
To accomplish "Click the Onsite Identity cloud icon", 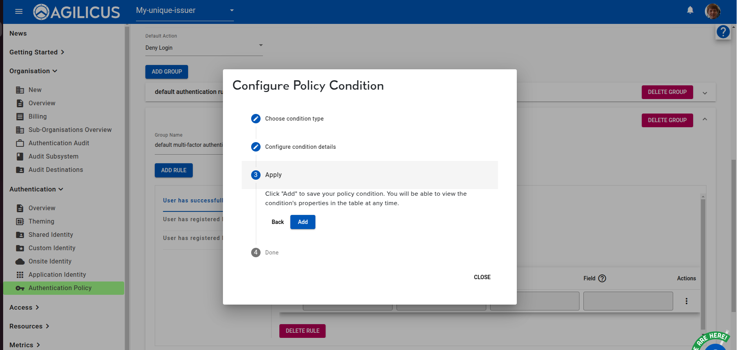I will click(20, 261).
